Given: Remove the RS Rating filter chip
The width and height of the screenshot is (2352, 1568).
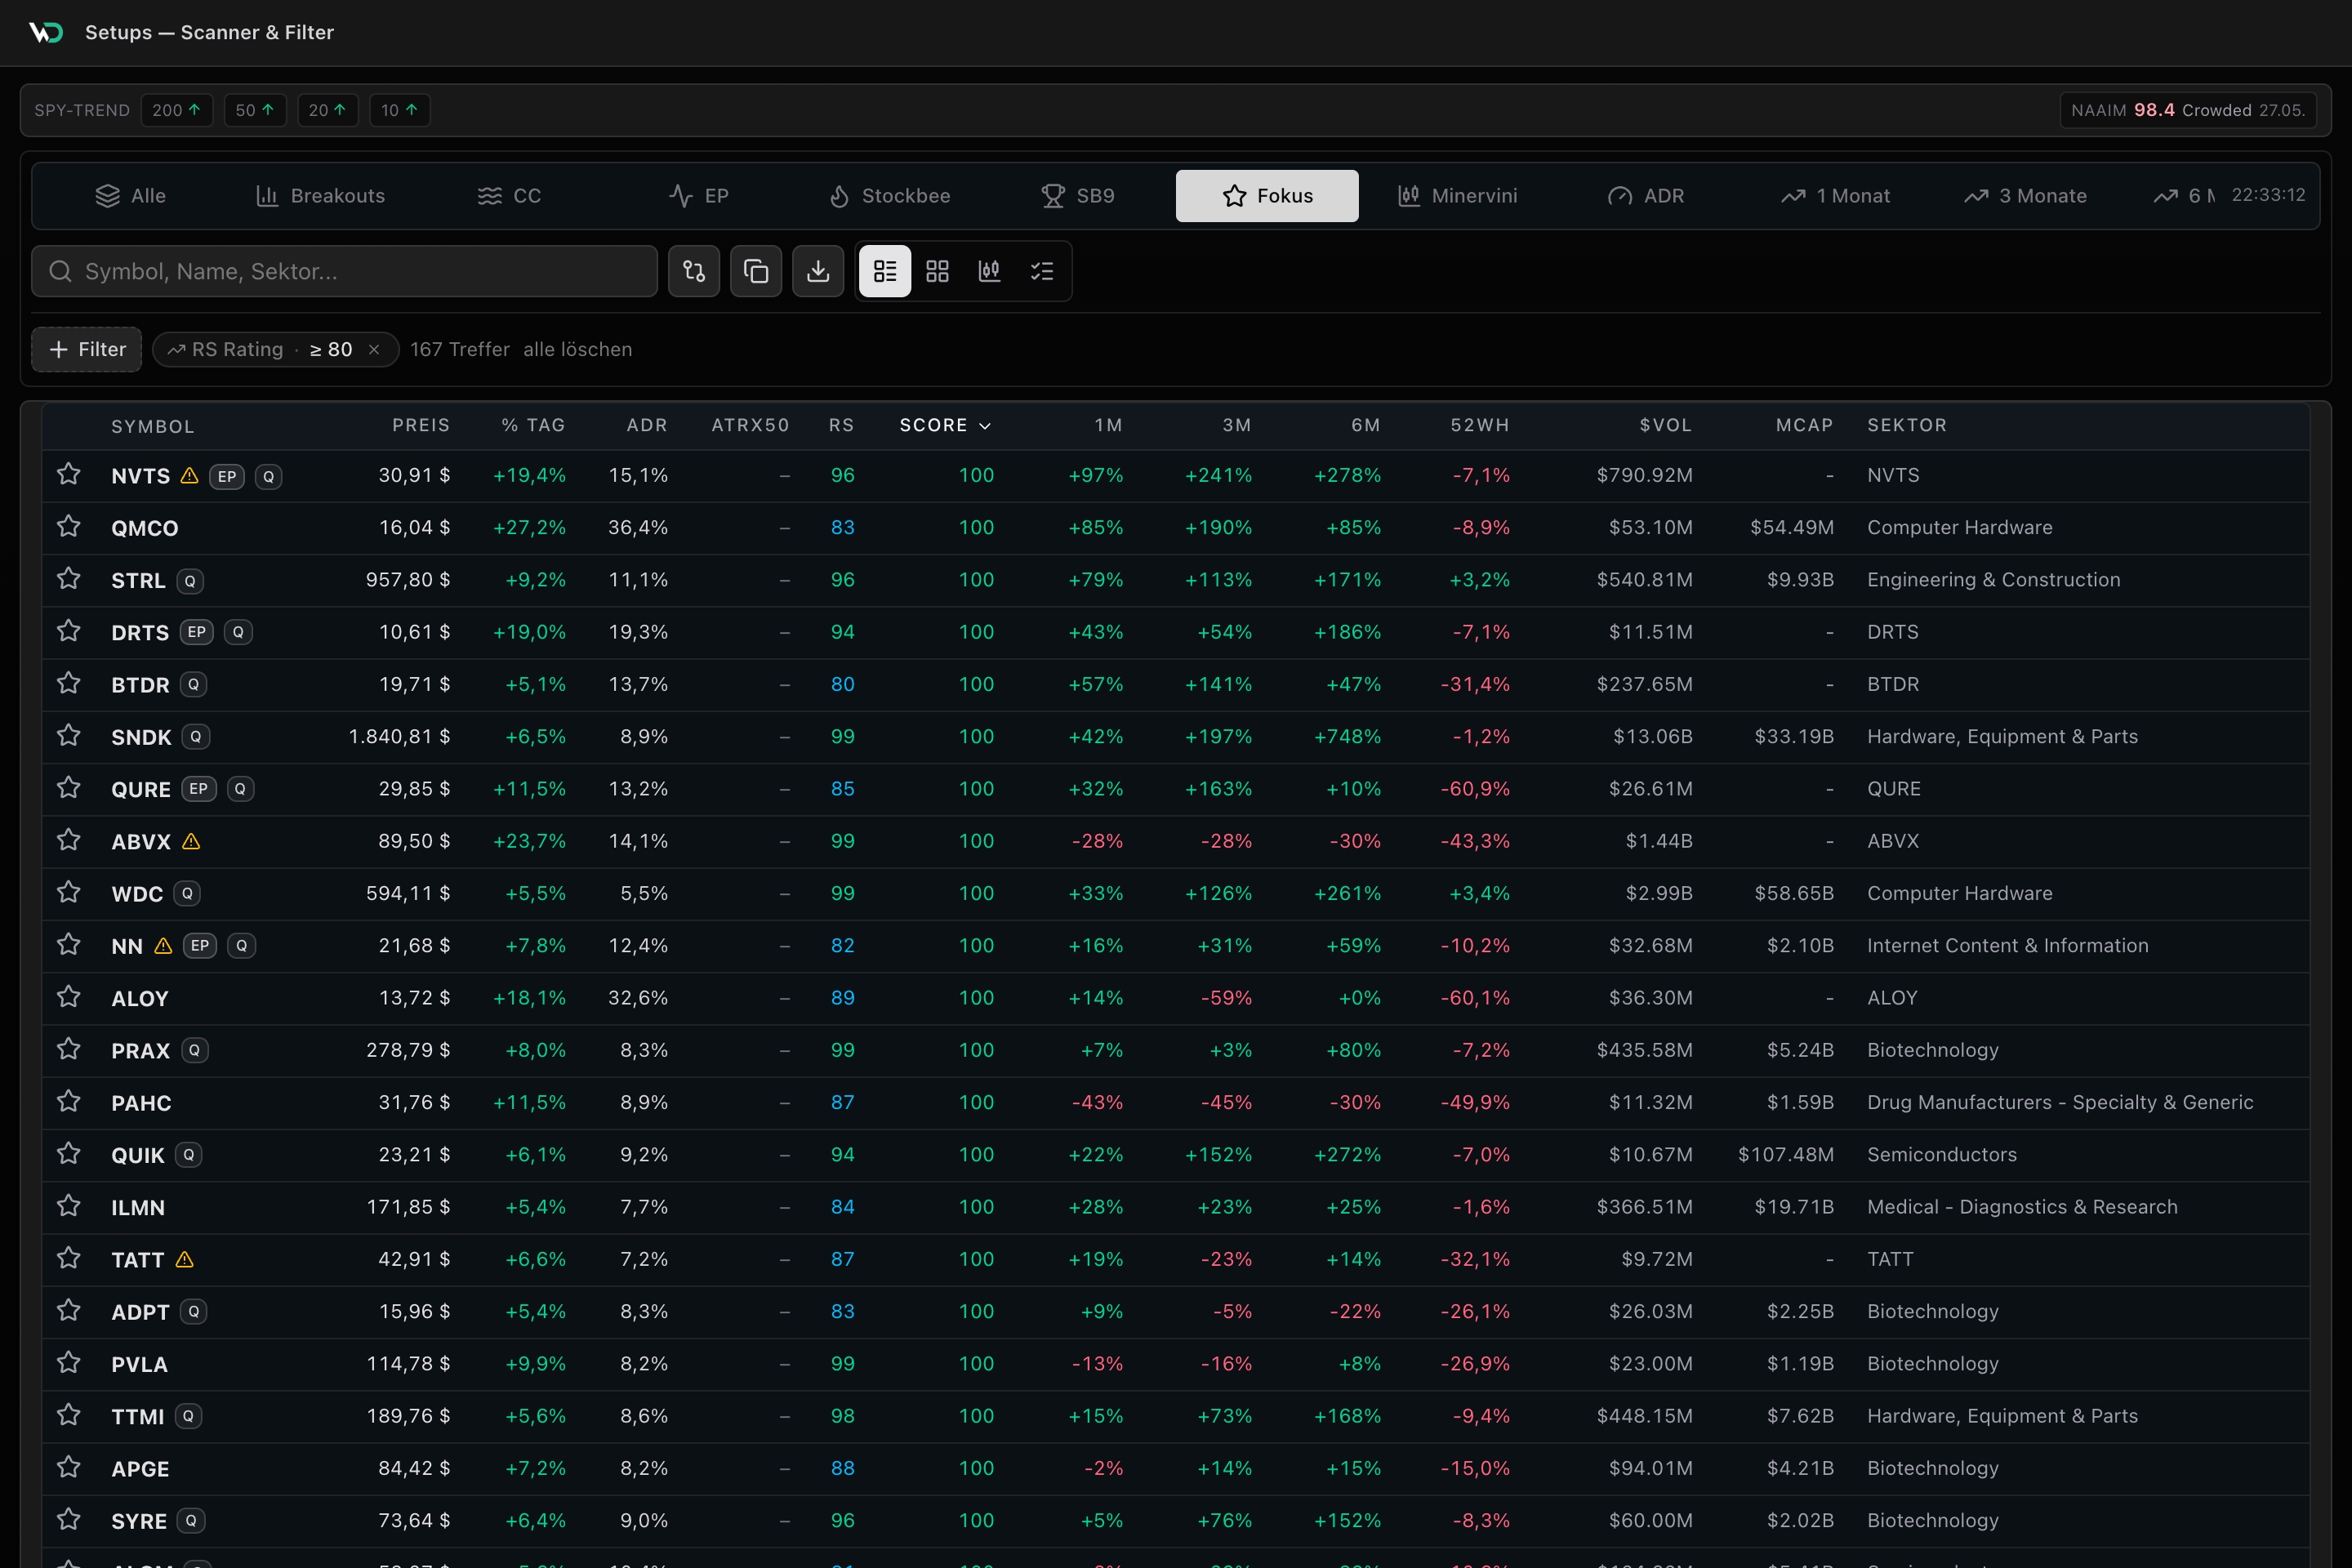Looking at the screenshot, I should (374, 349).
